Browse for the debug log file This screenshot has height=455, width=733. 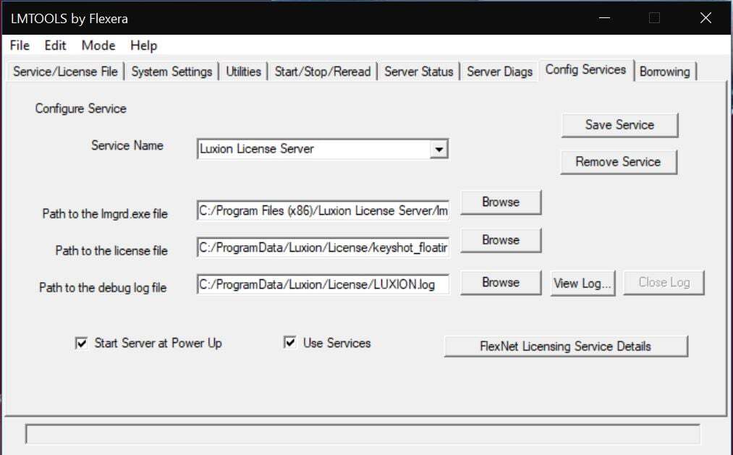pos(501,283)
